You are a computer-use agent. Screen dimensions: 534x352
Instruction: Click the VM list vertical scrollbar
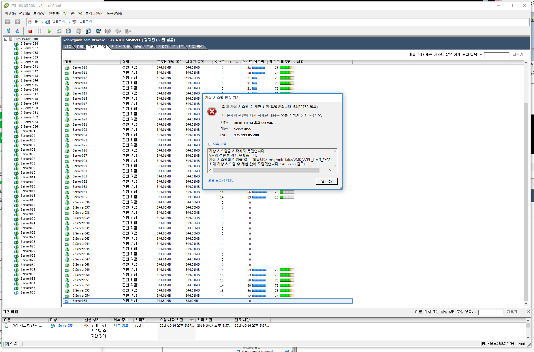[x=526, y=202]
